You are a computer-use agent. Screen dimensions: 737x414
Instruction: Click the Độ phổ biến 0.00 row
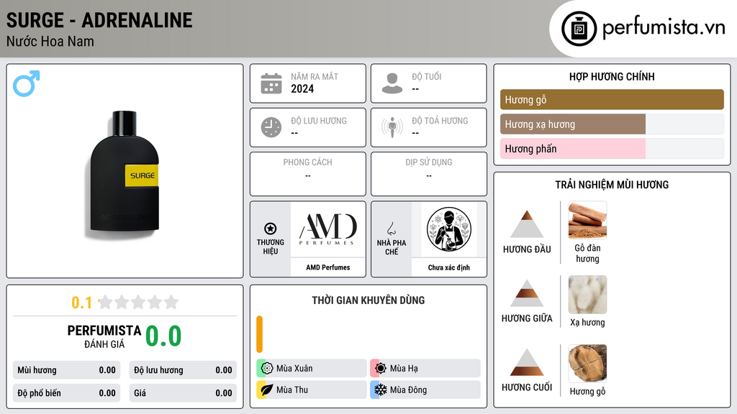66,393
